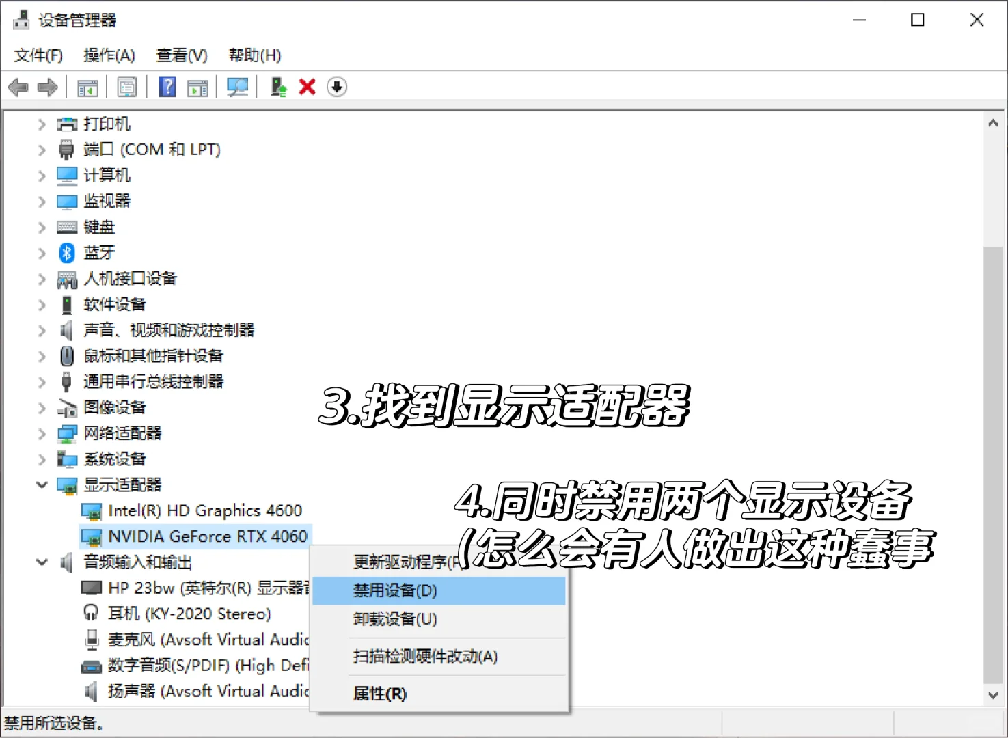This screenshot has height=738, width=1008.
Task: Collapse the 显示适配器 tree node
Action: click(42, 485)
